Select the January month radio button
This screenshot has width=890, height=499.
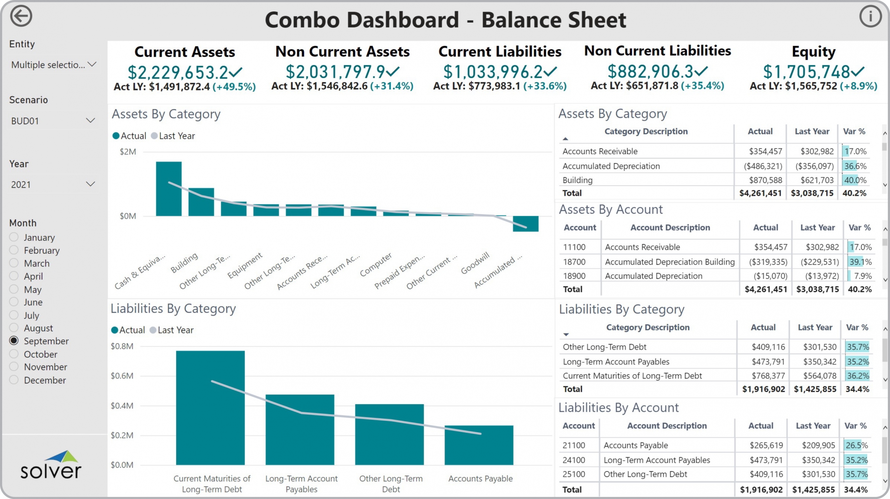click(x=14, y=237)
